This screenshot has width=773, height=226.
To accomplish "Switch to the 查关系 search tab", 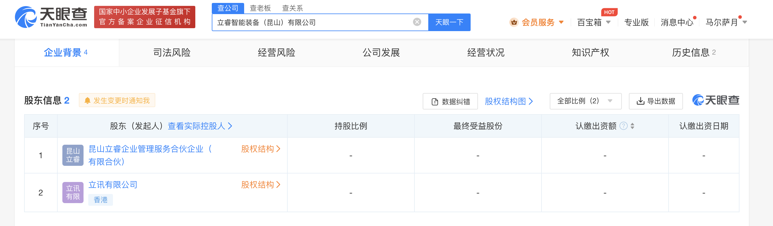I will tap(293, 8).
